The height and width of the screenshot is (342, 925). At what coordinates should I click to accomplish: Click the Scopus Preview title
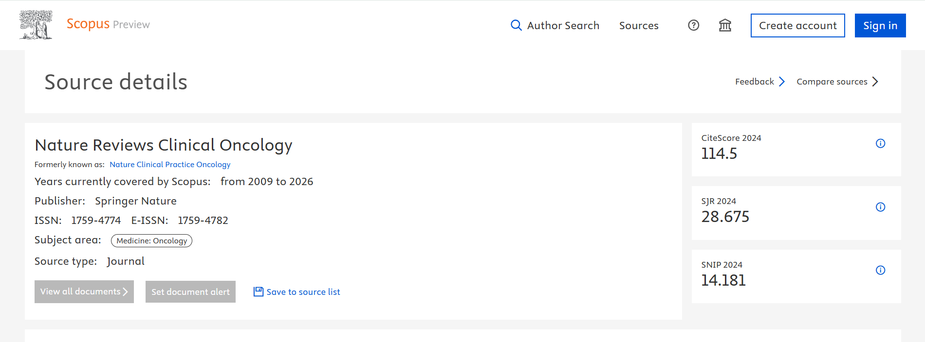click(x=108, y=24)
